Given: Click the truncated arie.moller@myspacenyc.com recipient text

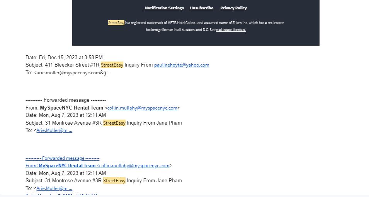Looking at the screenshot, I should point(71,73).
